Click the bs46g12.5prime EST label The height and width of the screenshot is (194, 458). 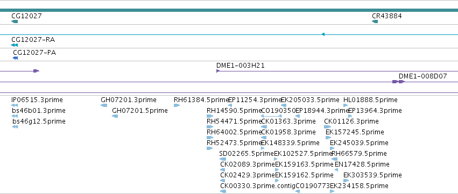[39, 121]
